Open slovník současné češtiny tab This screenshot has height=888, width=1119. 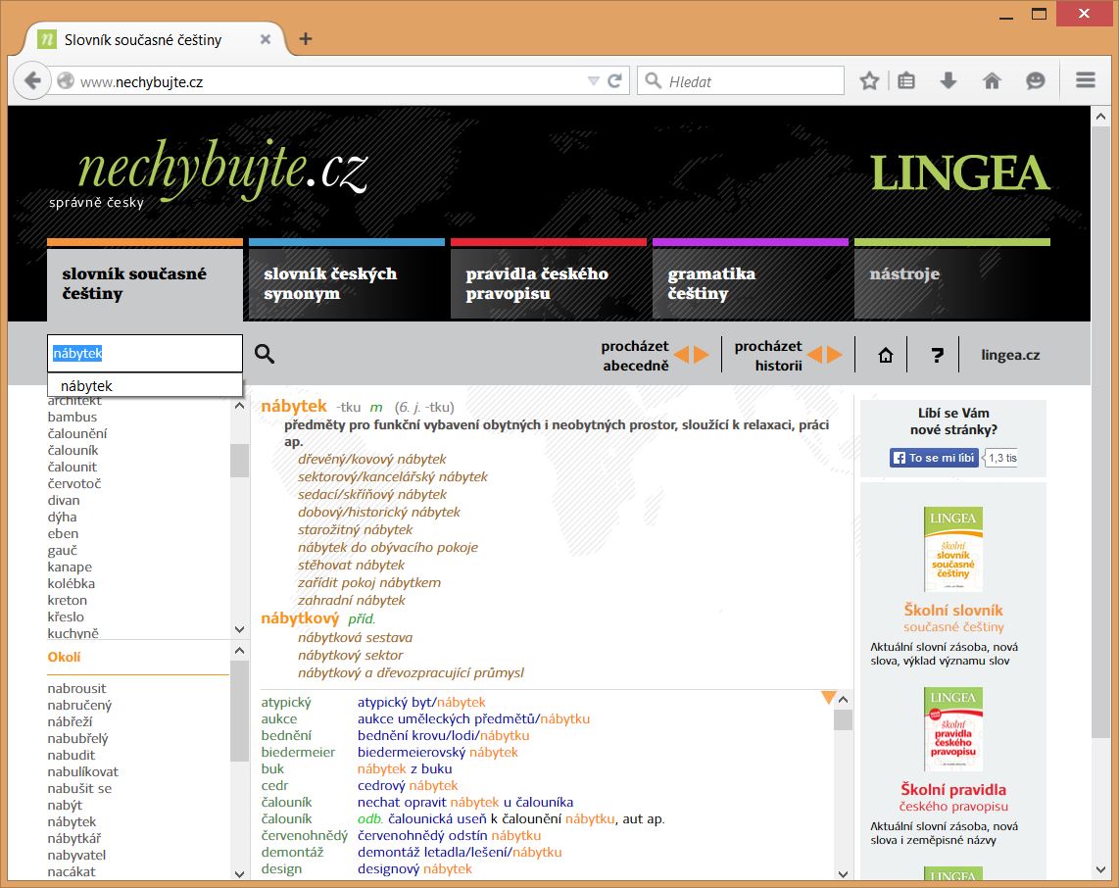(x=145, y=283)
